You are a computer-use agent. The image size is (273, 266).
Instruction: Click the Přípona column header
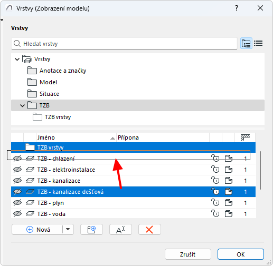pyautogui.click(x=163, y=137)
